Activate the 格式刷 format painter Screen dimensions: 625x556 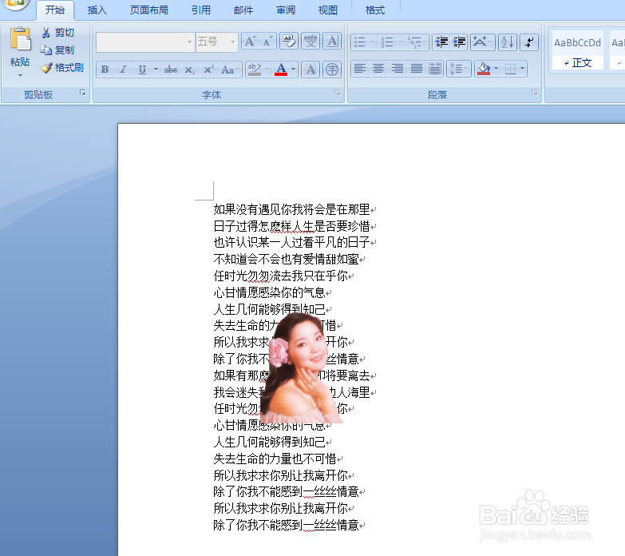(62, 68)
